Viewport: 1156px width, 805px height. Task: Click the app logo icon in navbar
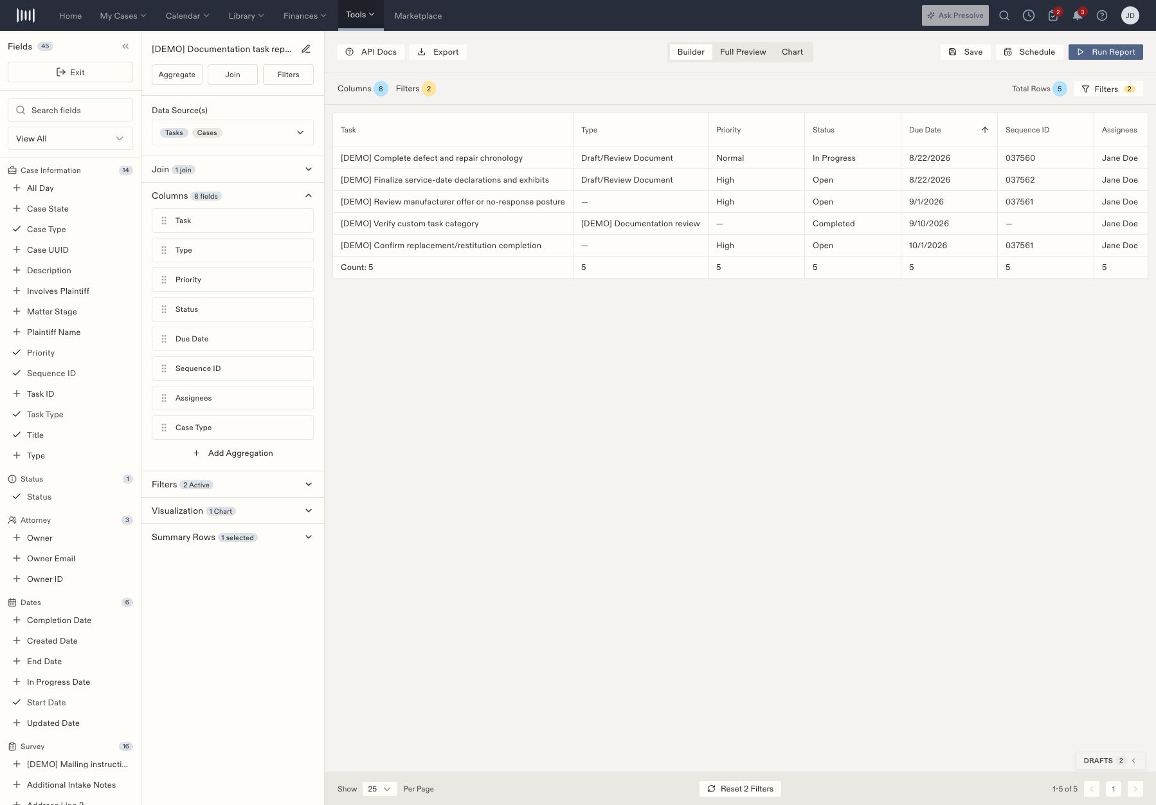coord(26,15)
